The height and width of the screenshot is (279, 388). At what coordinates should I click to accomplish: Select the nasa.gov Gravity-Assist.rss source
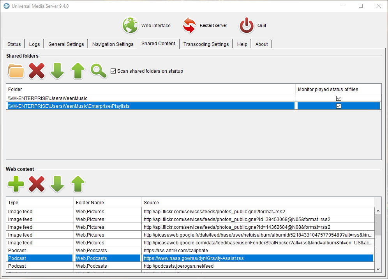tap(258, 258)
